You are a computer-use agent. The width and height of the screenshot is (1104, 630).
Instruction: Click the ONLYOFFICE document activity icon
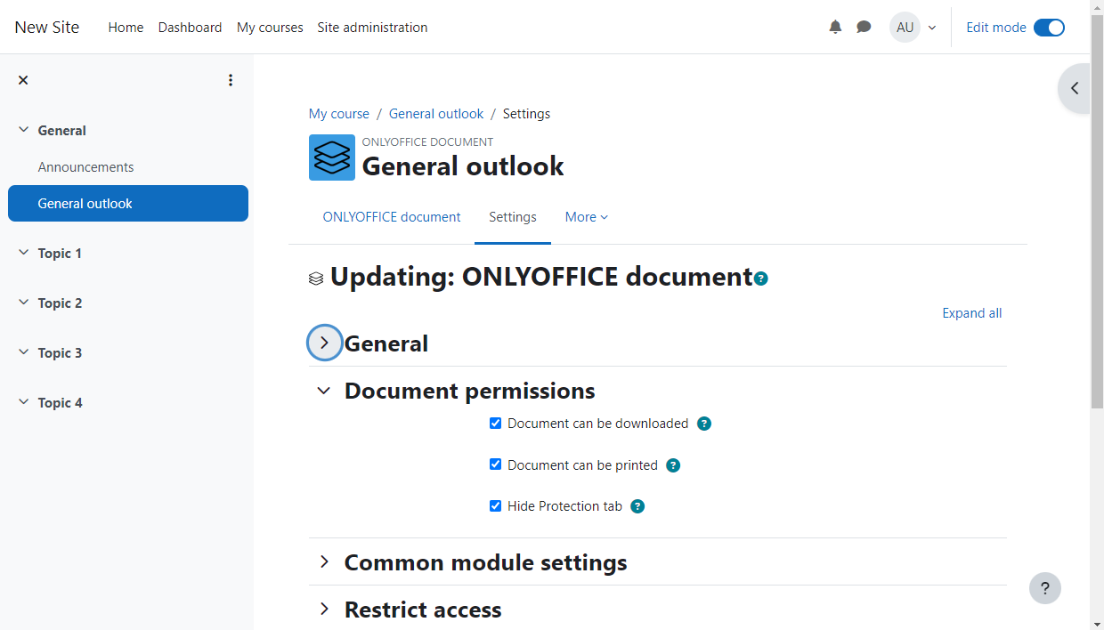(x=331, y=157)
